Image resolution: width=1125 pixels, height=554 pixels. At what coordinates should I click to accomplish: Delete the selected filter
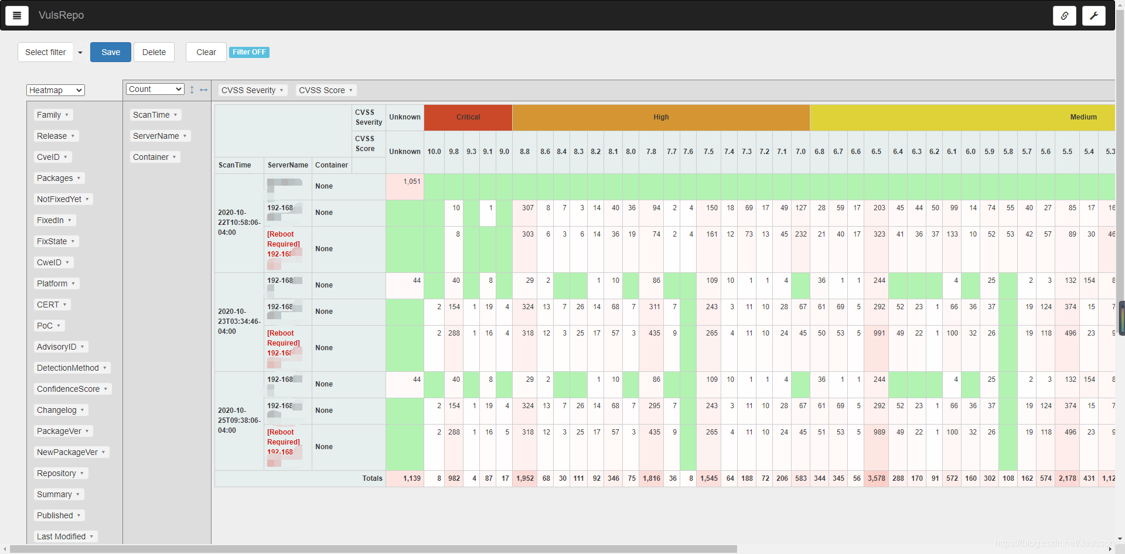tap(154, 52)
